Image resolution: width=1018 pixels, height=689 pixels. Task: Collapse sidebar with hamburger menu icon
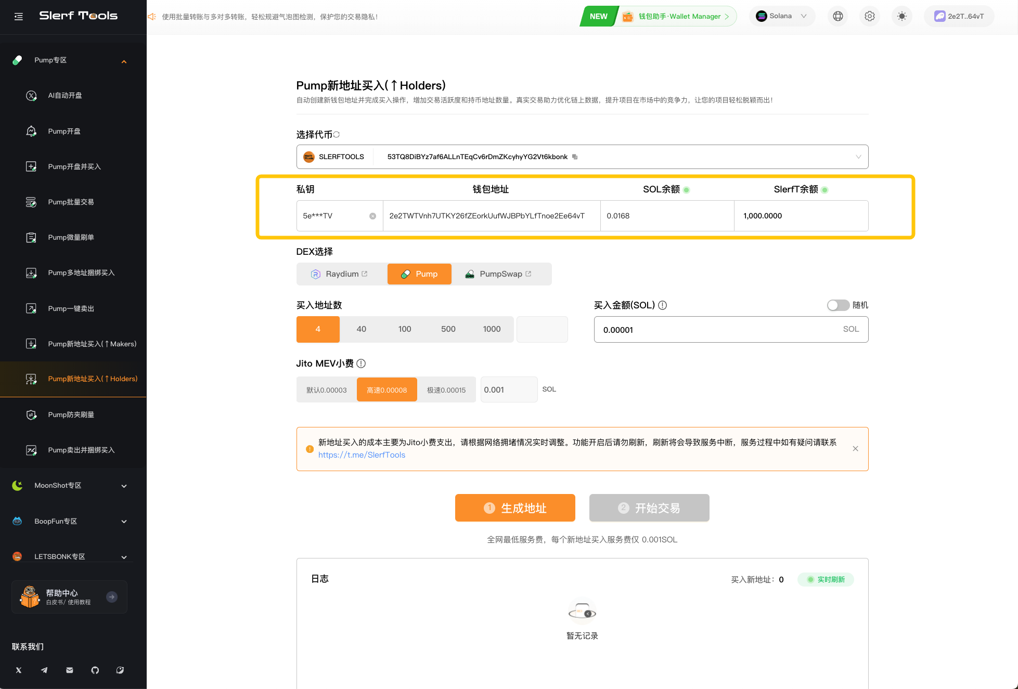[x=19, y=17]
